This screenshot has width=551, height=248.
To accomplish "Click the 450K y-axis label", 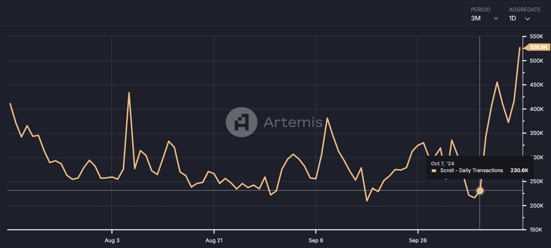I will pyautogui.click(x=537, y=85).
